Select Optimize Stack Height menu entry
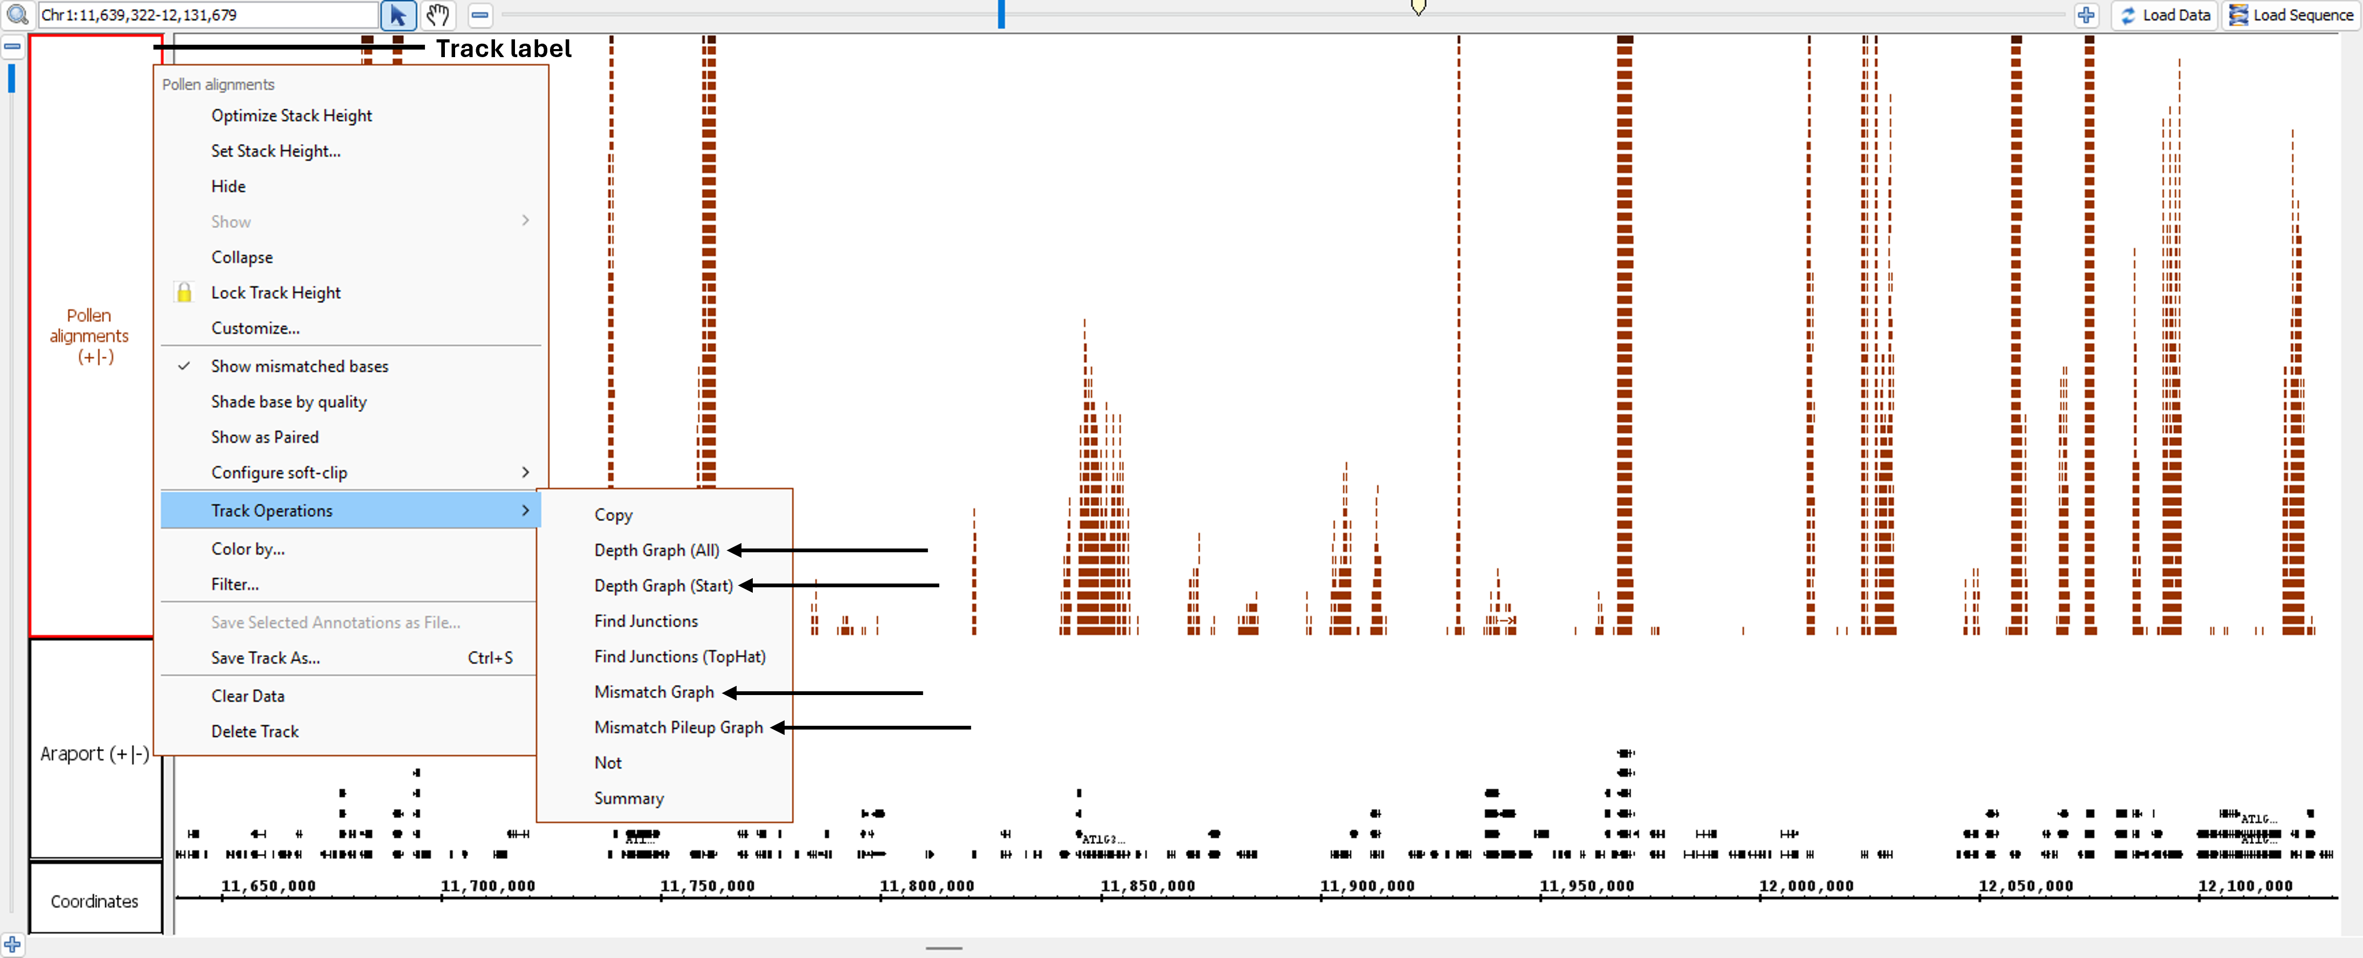Image resolution: width=2363 pixels, height=958 pixels. pos(292,115)
